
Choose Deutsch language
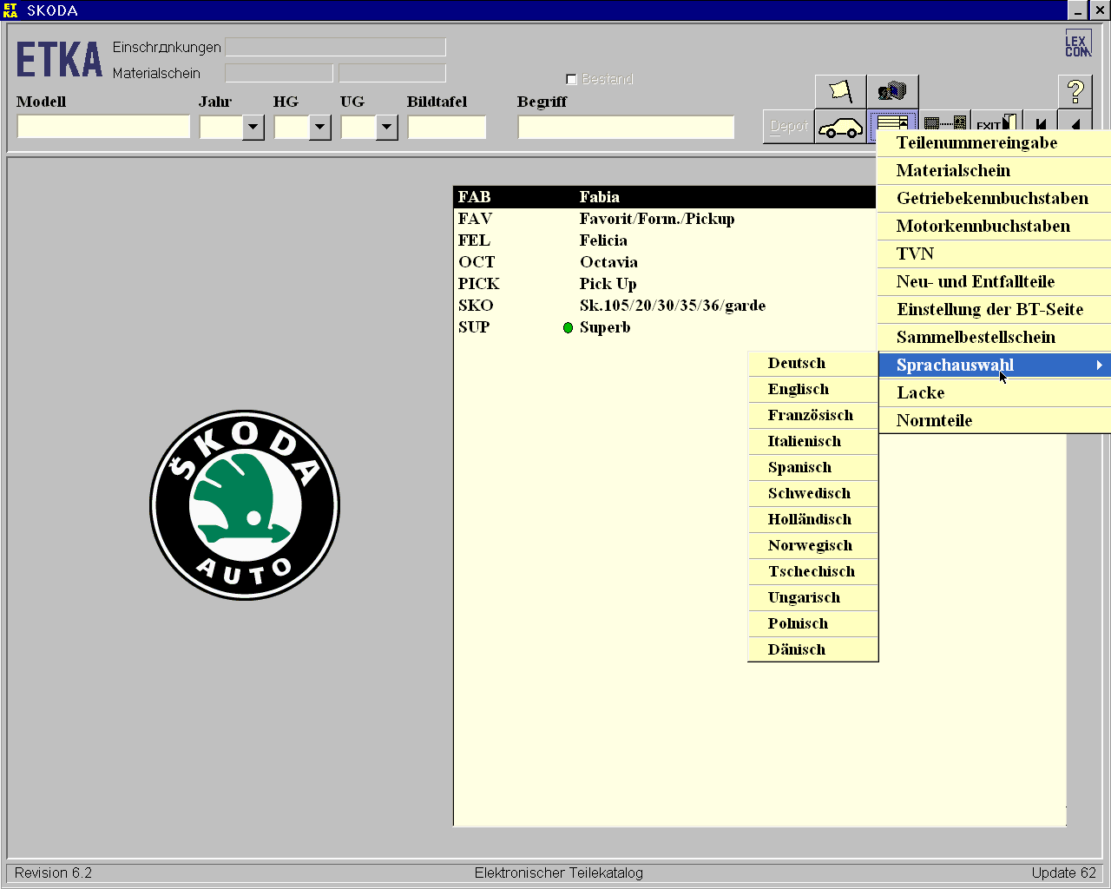tap(813, 363)
